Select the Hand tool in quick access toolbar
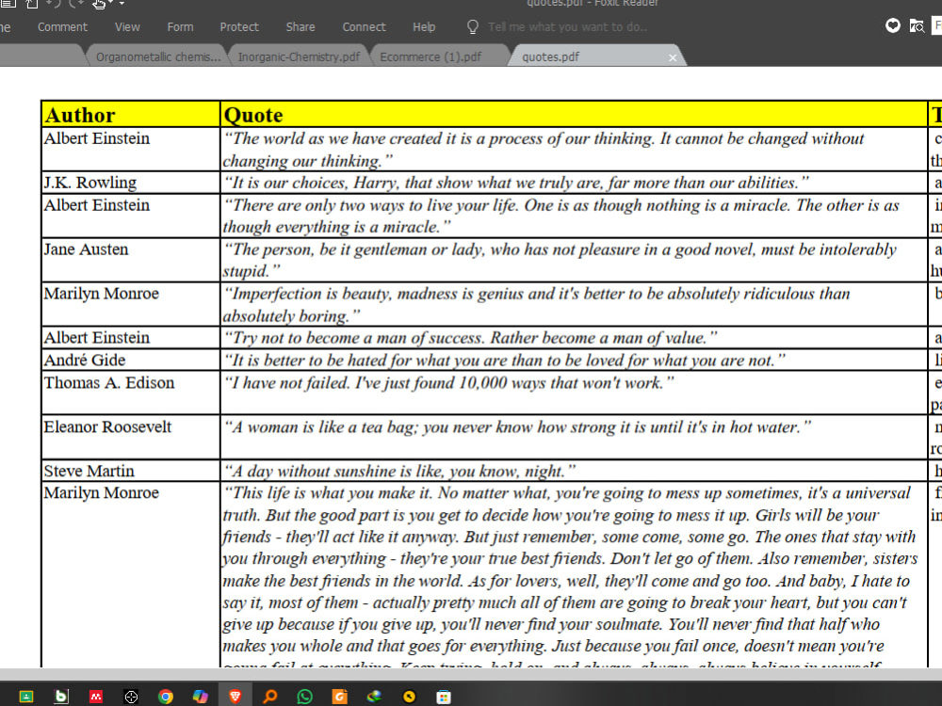 tap(99, 4)
